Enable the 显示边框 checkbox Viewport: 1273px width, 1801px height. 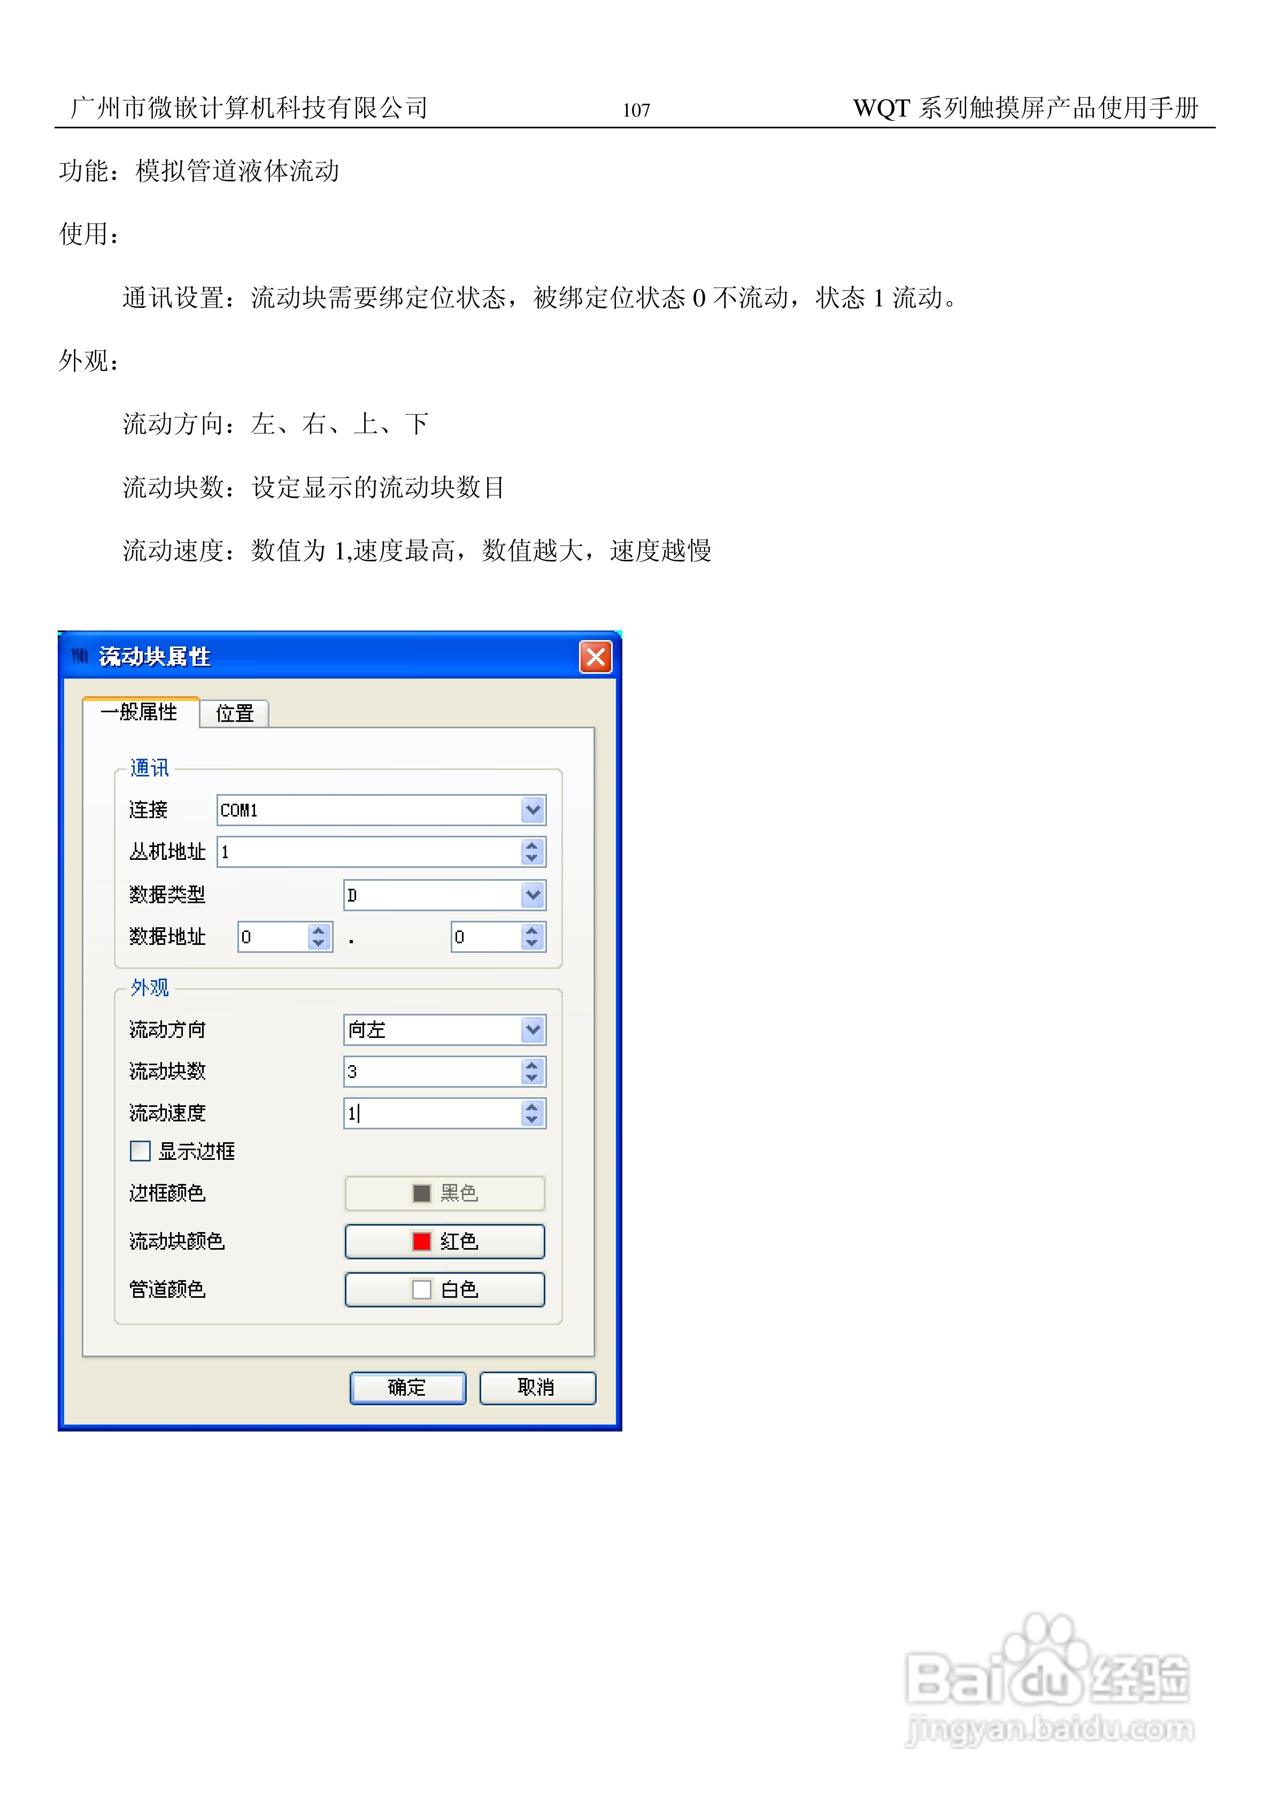(x=141, y=1151)
